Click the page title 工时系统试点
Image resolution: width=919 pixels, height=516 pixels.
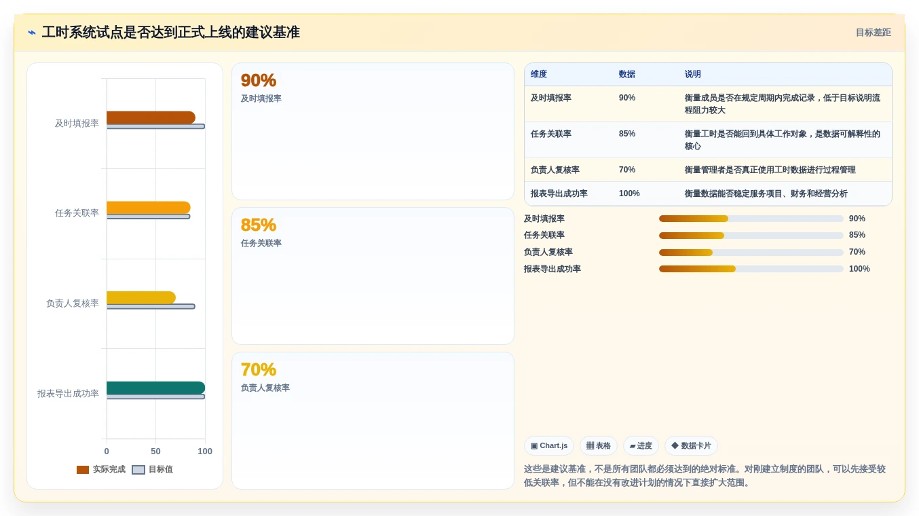click(x=171, y=33)
